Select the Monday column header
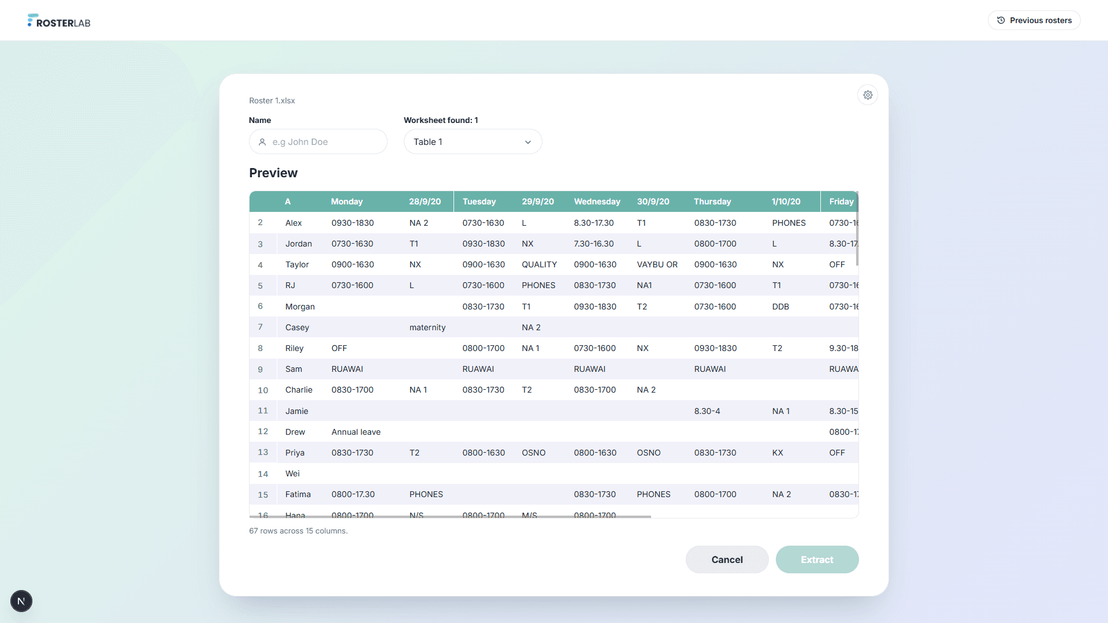 pyautogui.click(x=347, y=202)
